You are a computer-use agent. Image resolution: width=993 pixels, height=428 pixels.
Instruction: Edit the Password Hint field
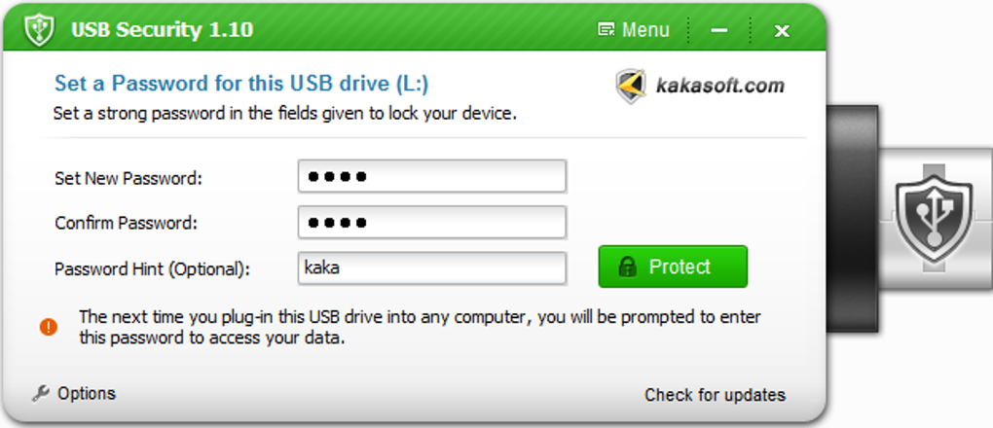coord(431,267)
